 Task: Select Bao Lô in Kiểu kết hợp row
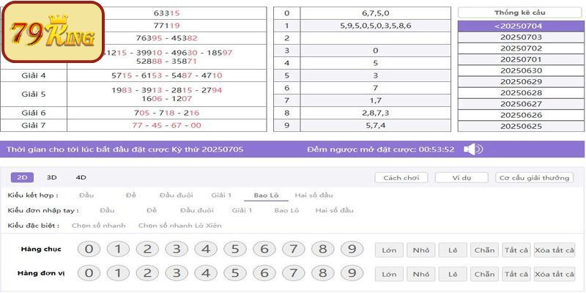[x=266, y=195]
